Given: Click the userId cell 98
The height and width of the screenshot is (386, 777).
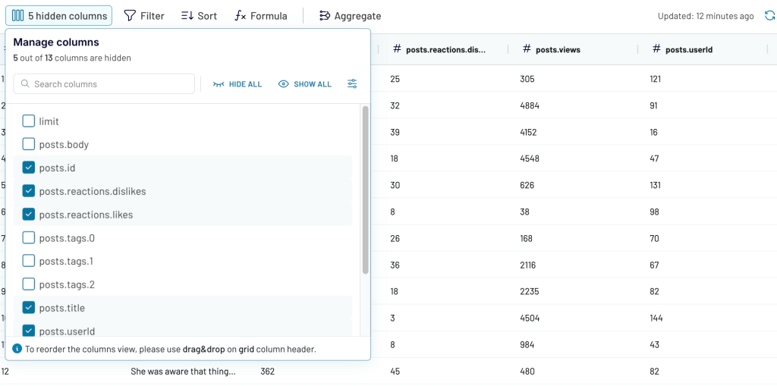Looking at the screenshot, I should pos(654,212).
